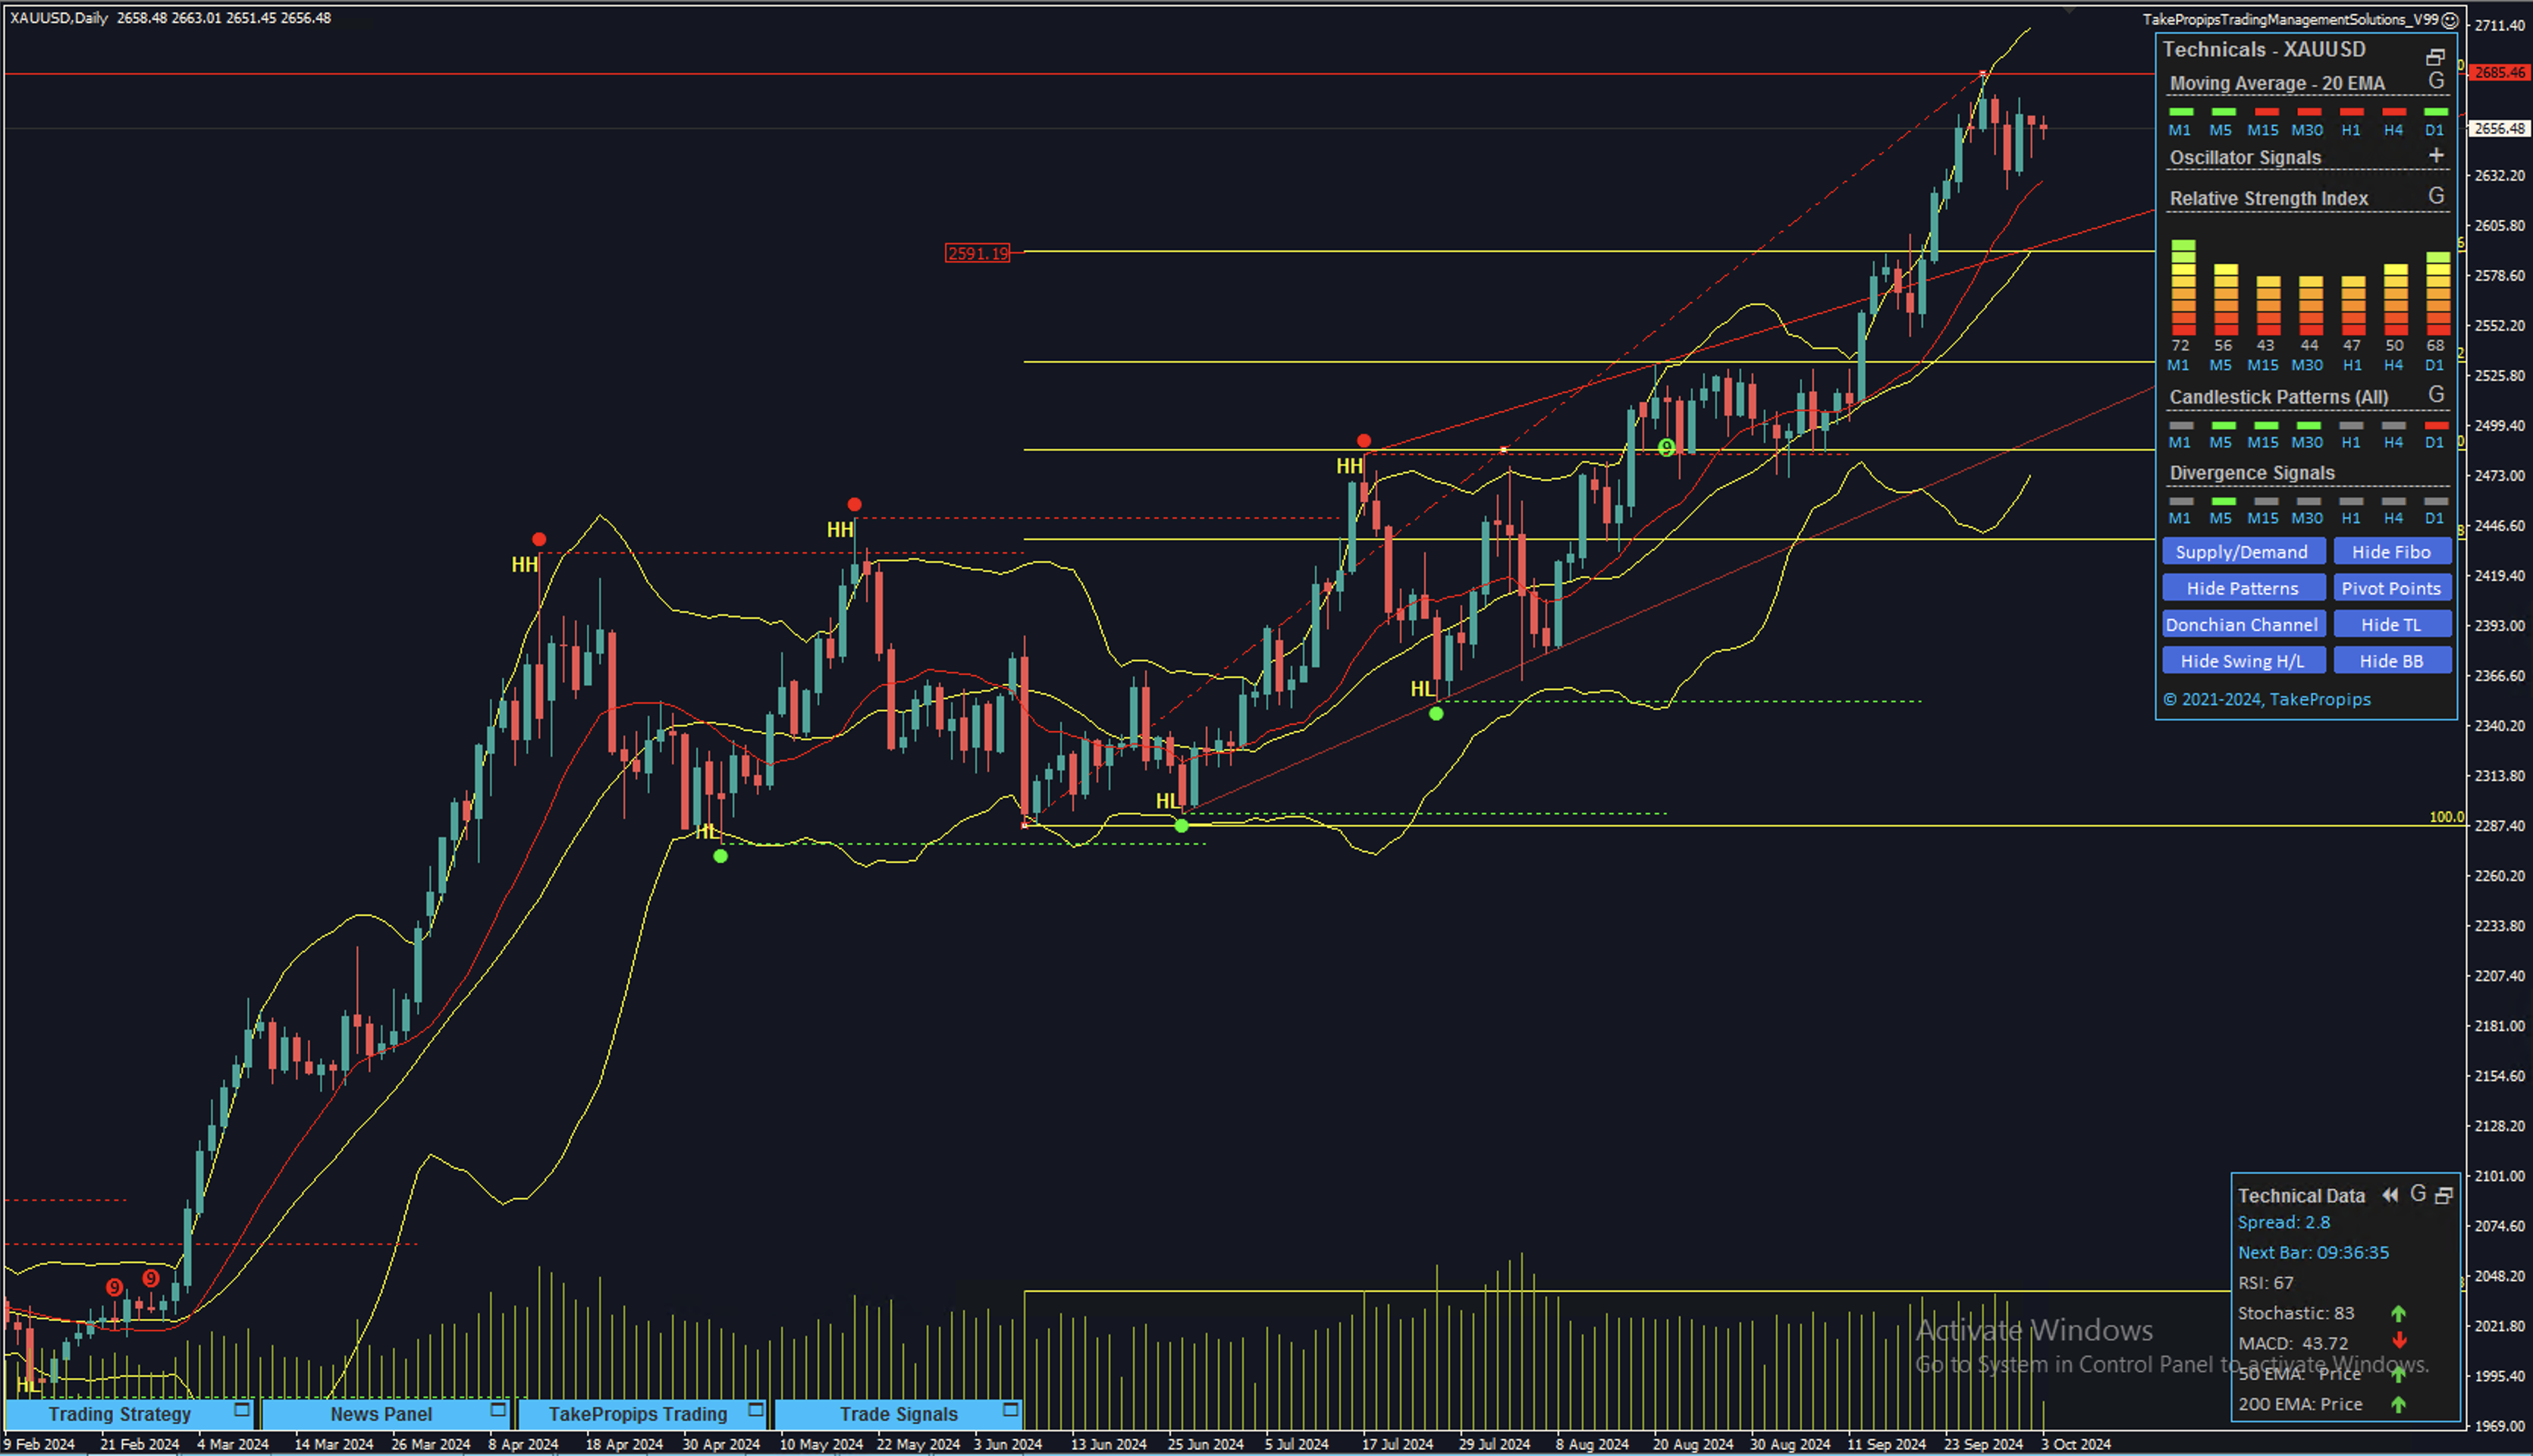This screenshot has width=2533, height=1456.
Task: Expand Oscillator Signals with the plus icon
Action: [x=2436, y=155]
